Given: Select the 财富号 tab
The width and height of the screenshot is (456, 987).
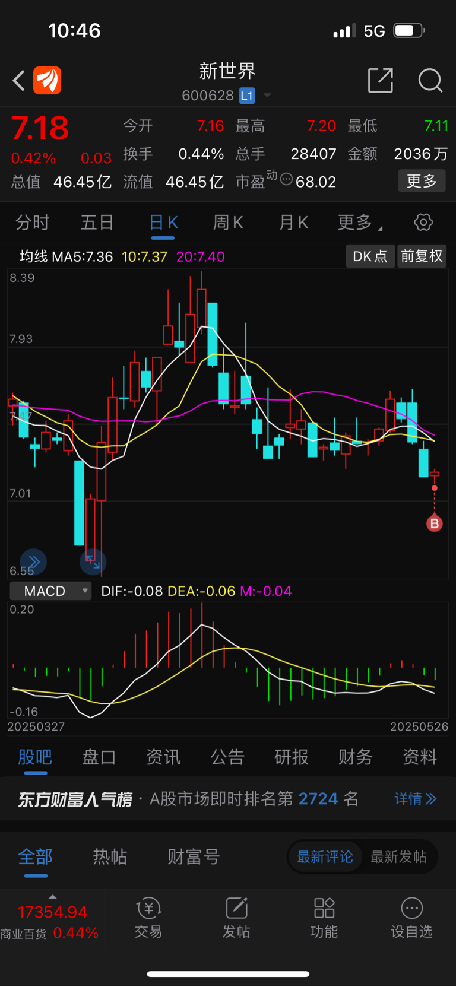Looking at the screenshot, I should tap(194, 857).
